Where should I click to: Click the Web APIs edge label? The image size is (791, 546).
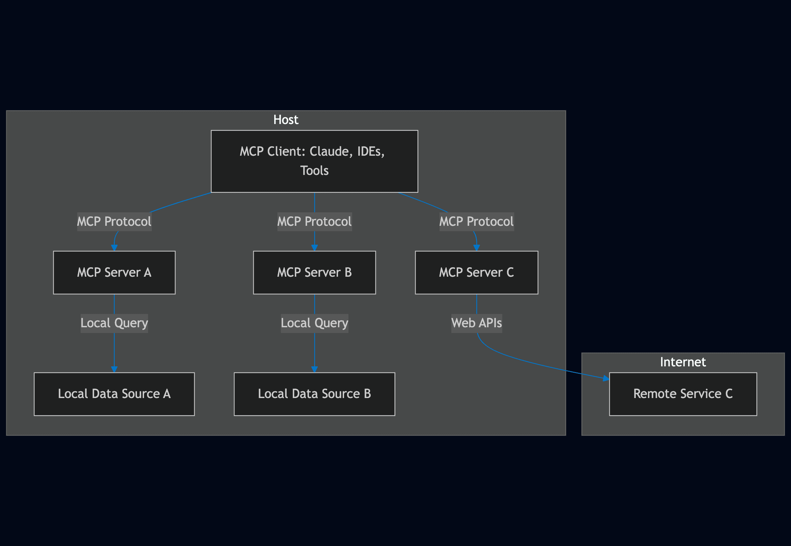(x=476, y=323)
